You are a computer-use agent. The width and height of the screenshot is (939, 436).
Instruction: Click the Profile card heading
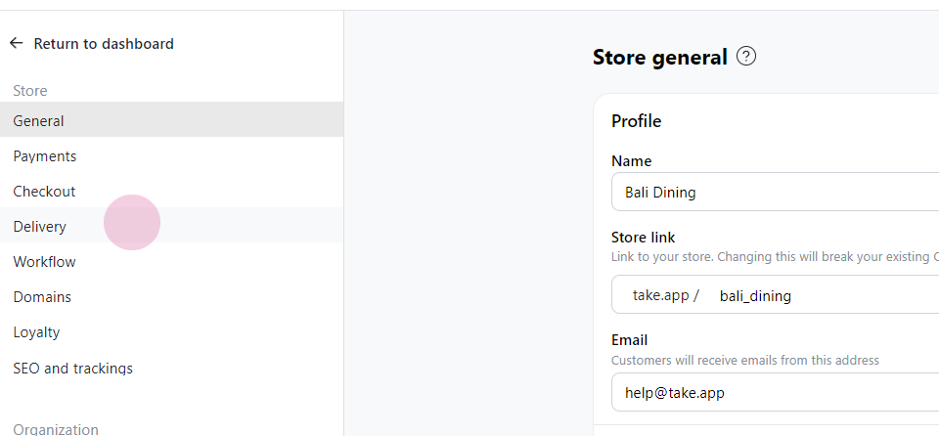(x=636, y=121)
